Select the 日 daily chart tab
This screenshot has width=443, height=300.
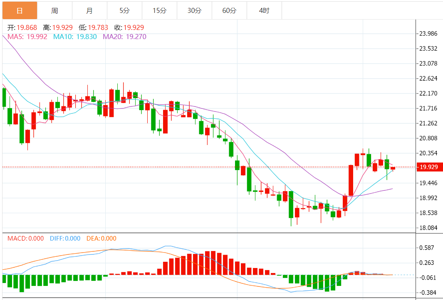[20, 11]
